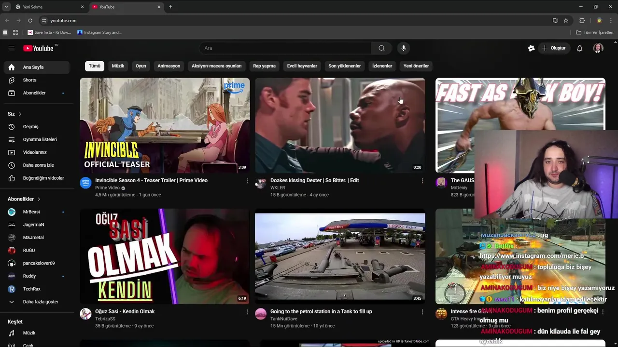The height and width of the screenshot is (347, 618).
Task: Open more options for Invincible Season 4 video
Action: pos(247,181)
